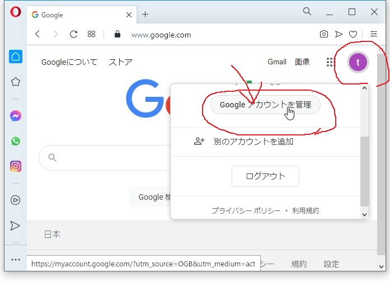Open sidebar Bookmarks star icon
Image resolution: width=390 pixels, height=291 pixels.
point(16,82)
